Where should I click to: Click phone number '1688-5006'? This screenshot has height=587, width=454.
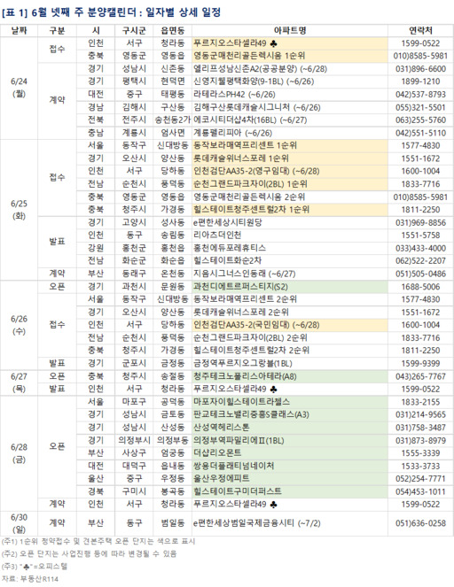(x=420, y=287)
